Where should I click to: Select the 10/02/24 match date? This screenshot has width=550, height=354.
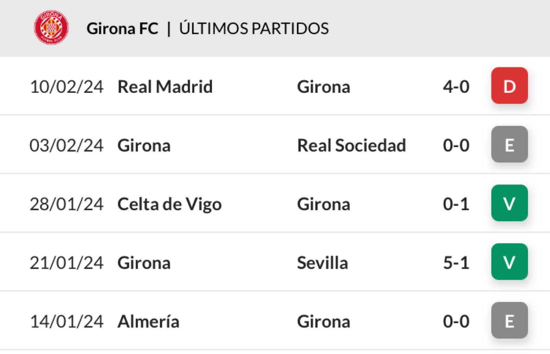67,87
